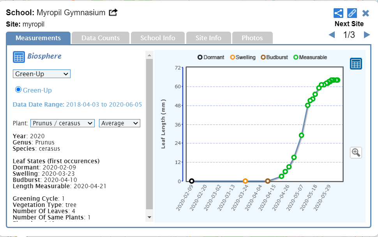Image resolution: width=378 pixels, height=237 pixels.
Task: Switch to the Data Counts tab
Action: coord(101,38)
